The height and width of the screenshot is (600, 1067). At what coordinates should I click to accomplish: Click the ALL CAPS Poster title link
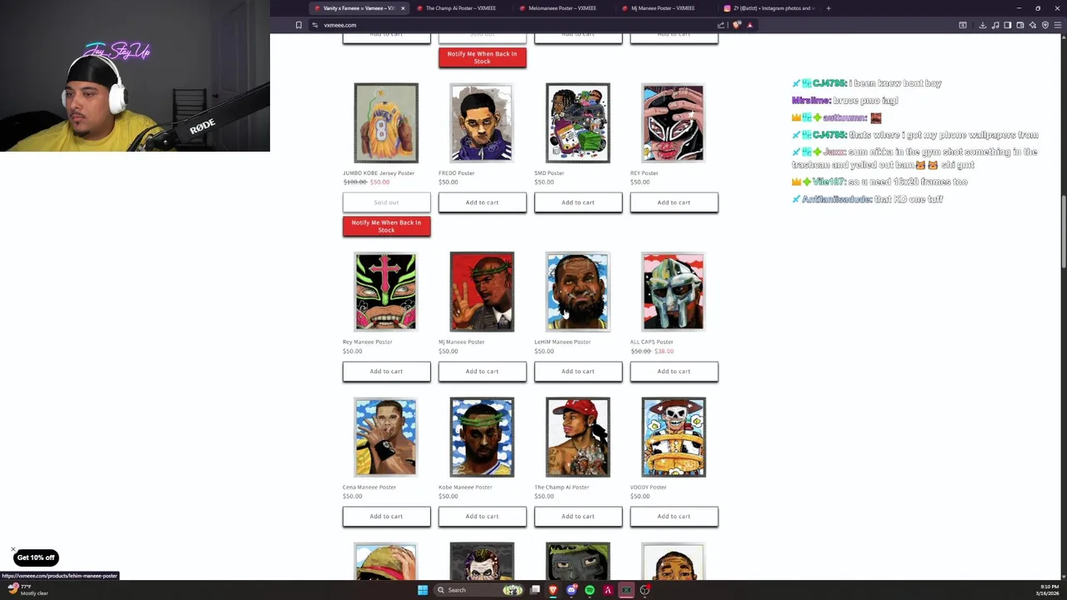click(x=652, y=342)
